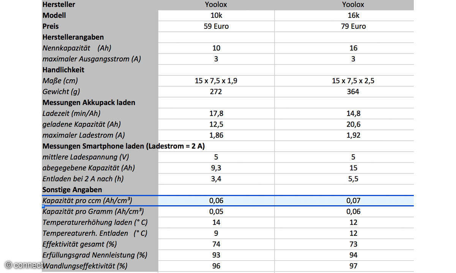Viewport: 456px width, 273px height.
Task: Select the "79 Euro" price cell
Action: (x=353, y=26)
